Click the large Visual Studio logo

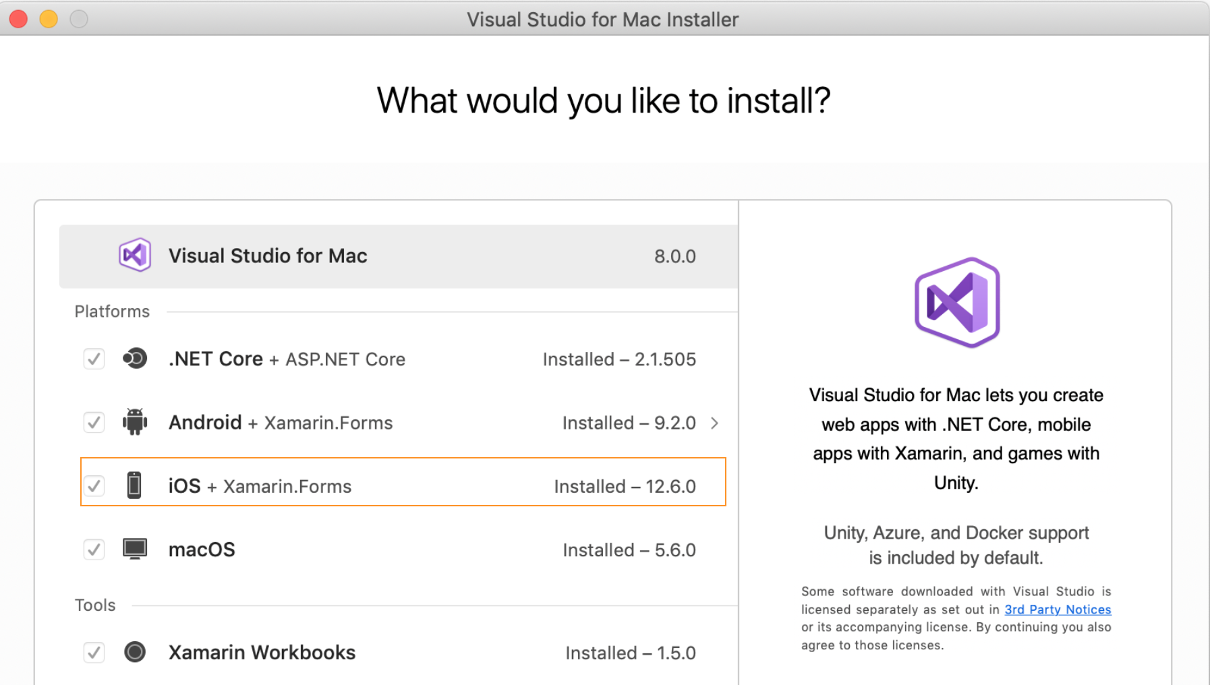click(957, 303)
